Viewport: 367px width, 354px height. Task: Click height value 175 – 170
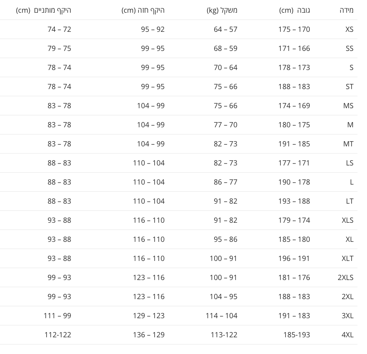click(x=294, y=29)
